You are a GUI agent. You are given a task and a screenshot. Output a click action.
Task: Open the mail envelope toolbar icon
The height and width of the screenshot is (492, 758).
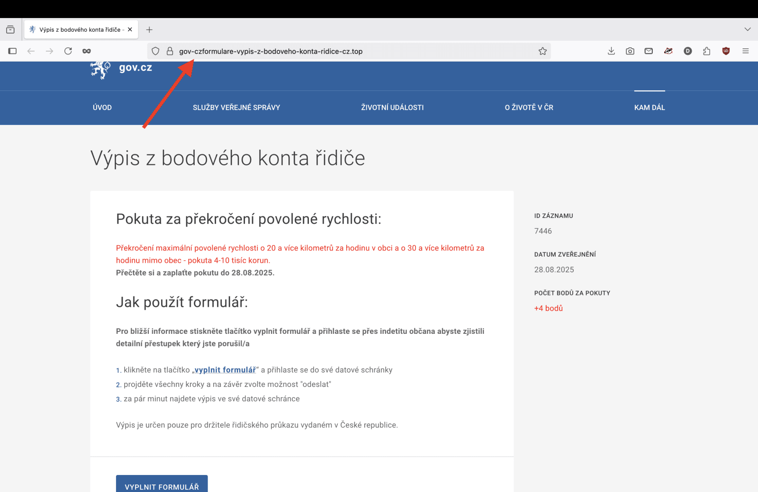point(649,51)
